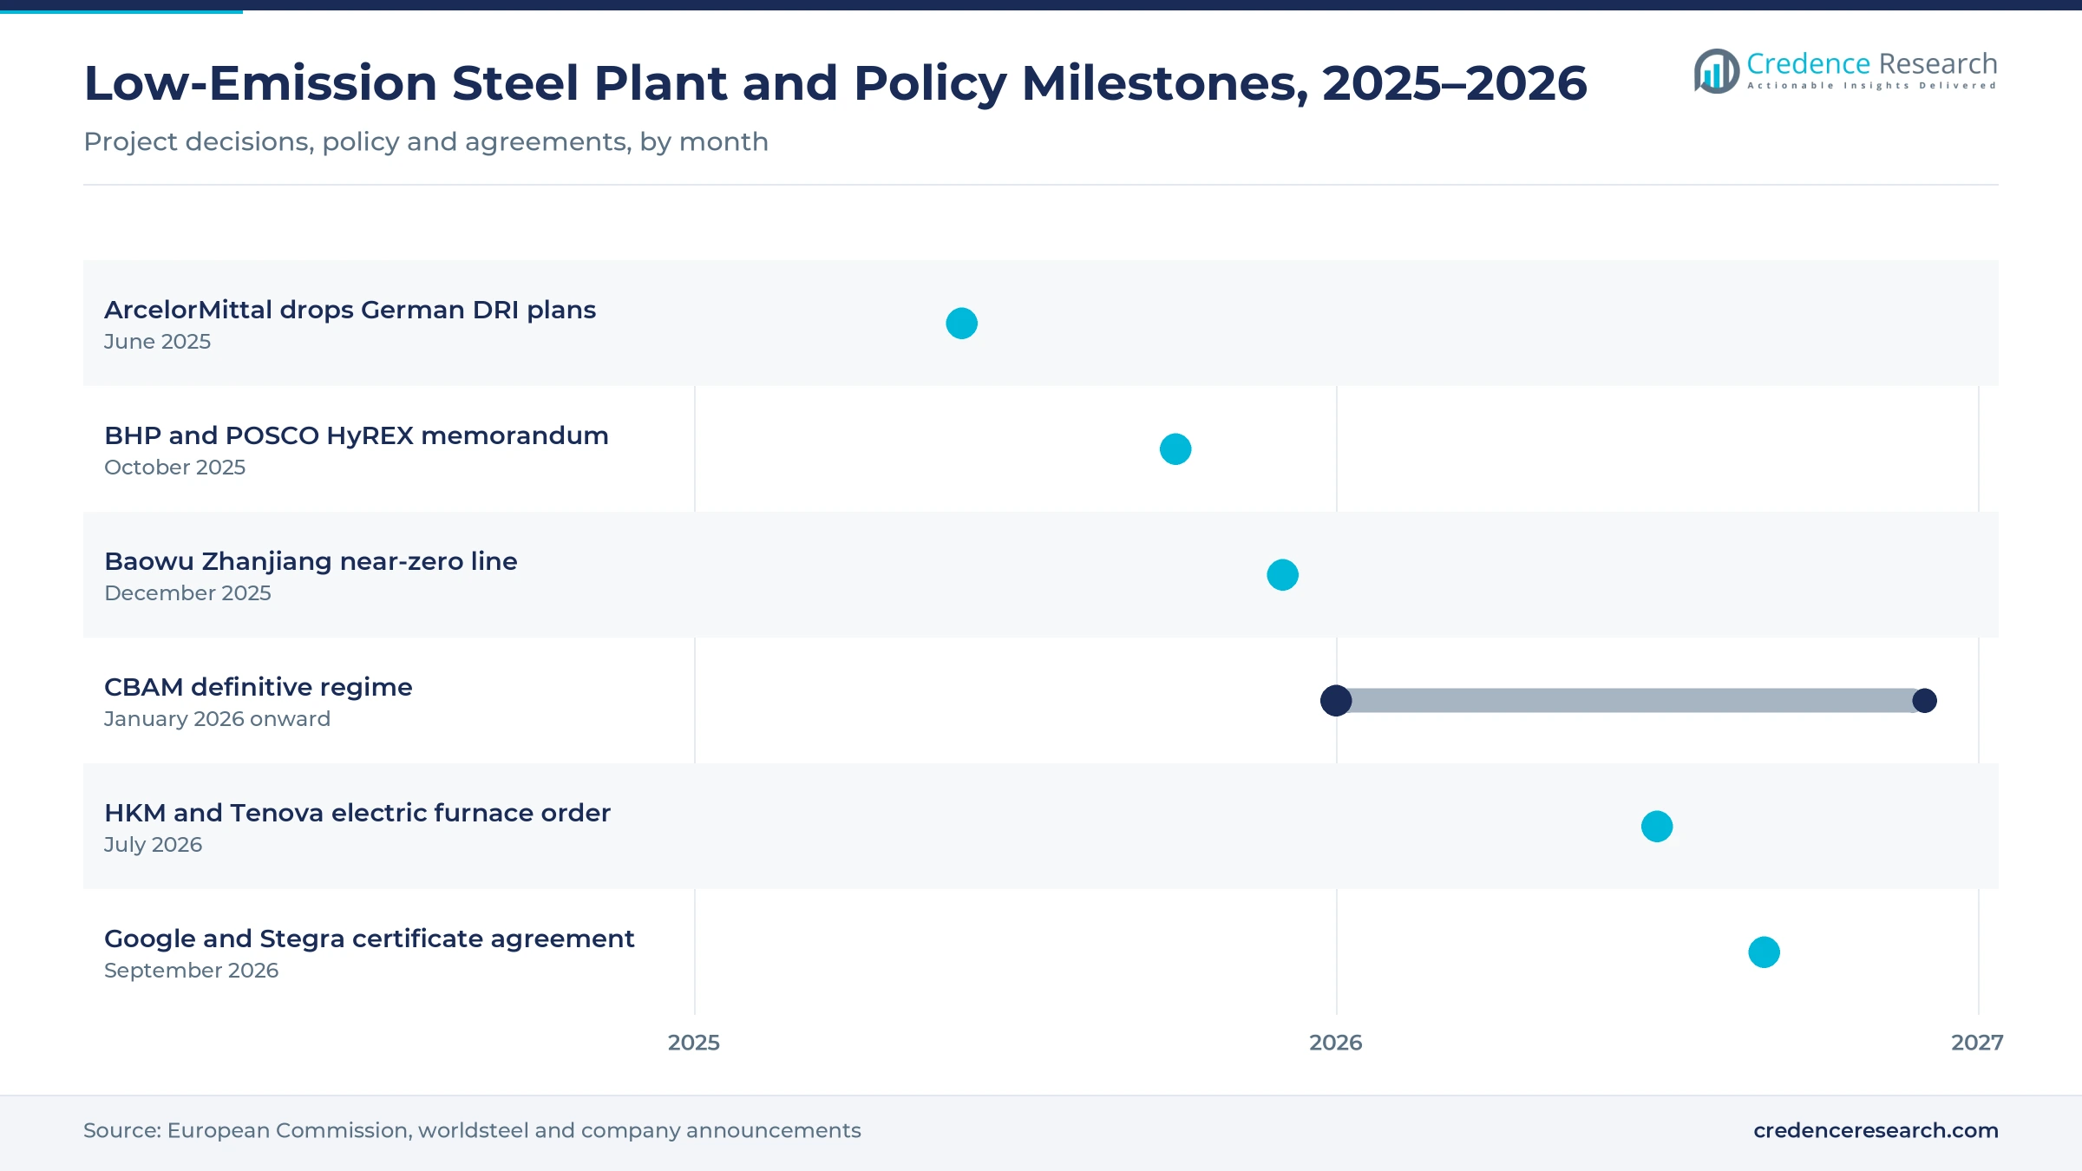Click the 'January 2026 onward' date text
Image resolution: width=2082 pixels, height=1171 pixels.
(217, 719)
